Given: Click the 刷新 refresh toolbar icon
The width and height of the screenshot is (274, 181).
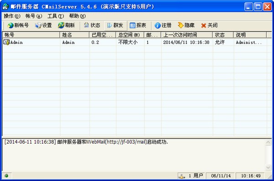Looking at the screenshot, I should tap(61, 26).
